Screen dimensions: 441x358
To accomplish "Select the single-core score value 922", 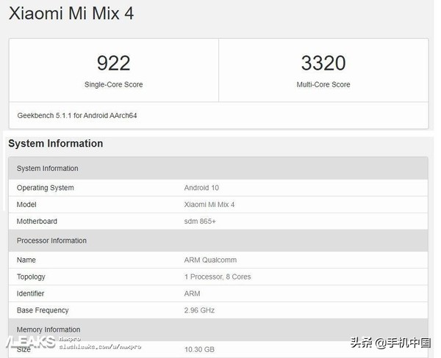I will click(x=114, y=63).
